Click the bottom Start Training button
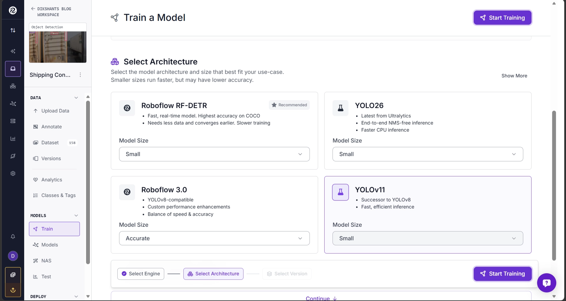 click(x=503, y=274)
